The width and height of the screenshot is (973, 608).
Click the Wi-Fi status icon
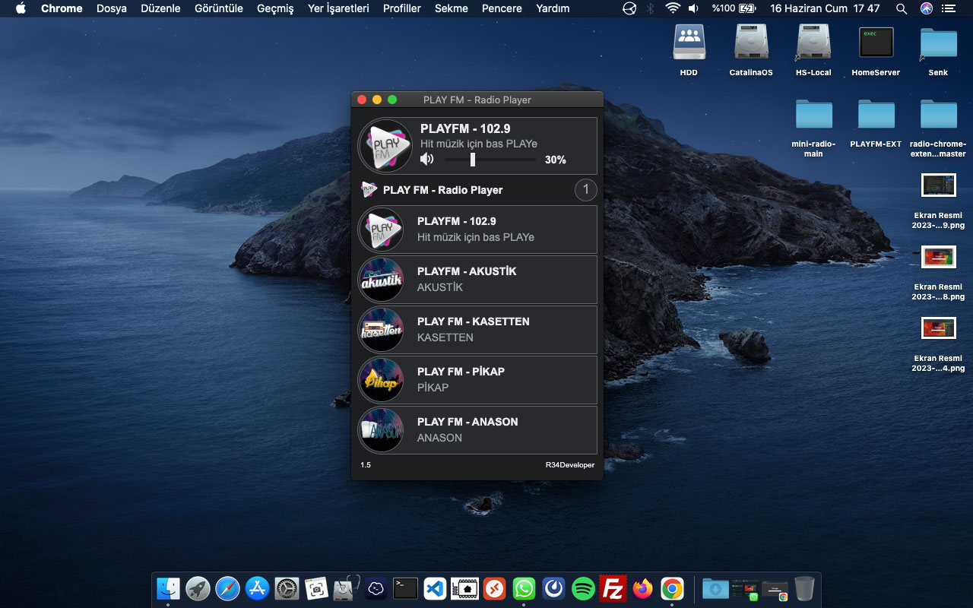[x=672, y=8]
